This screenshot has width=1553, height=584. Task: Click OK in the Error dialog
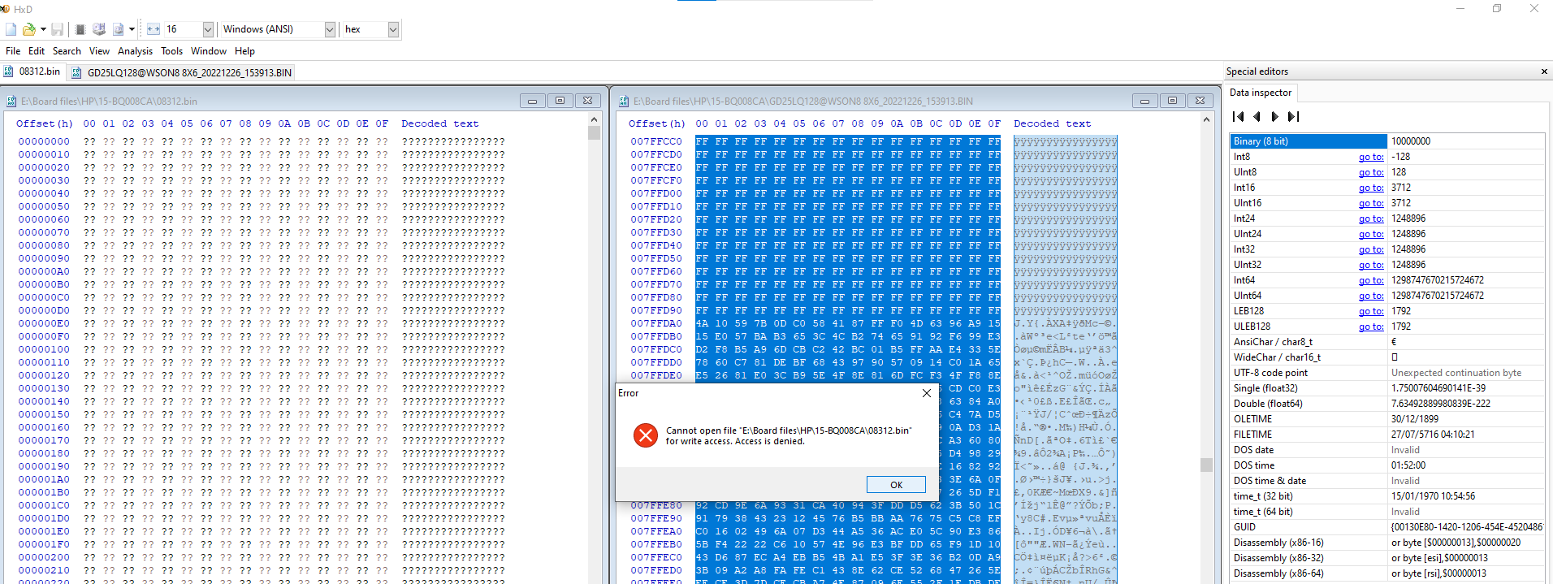click(896, 485)
